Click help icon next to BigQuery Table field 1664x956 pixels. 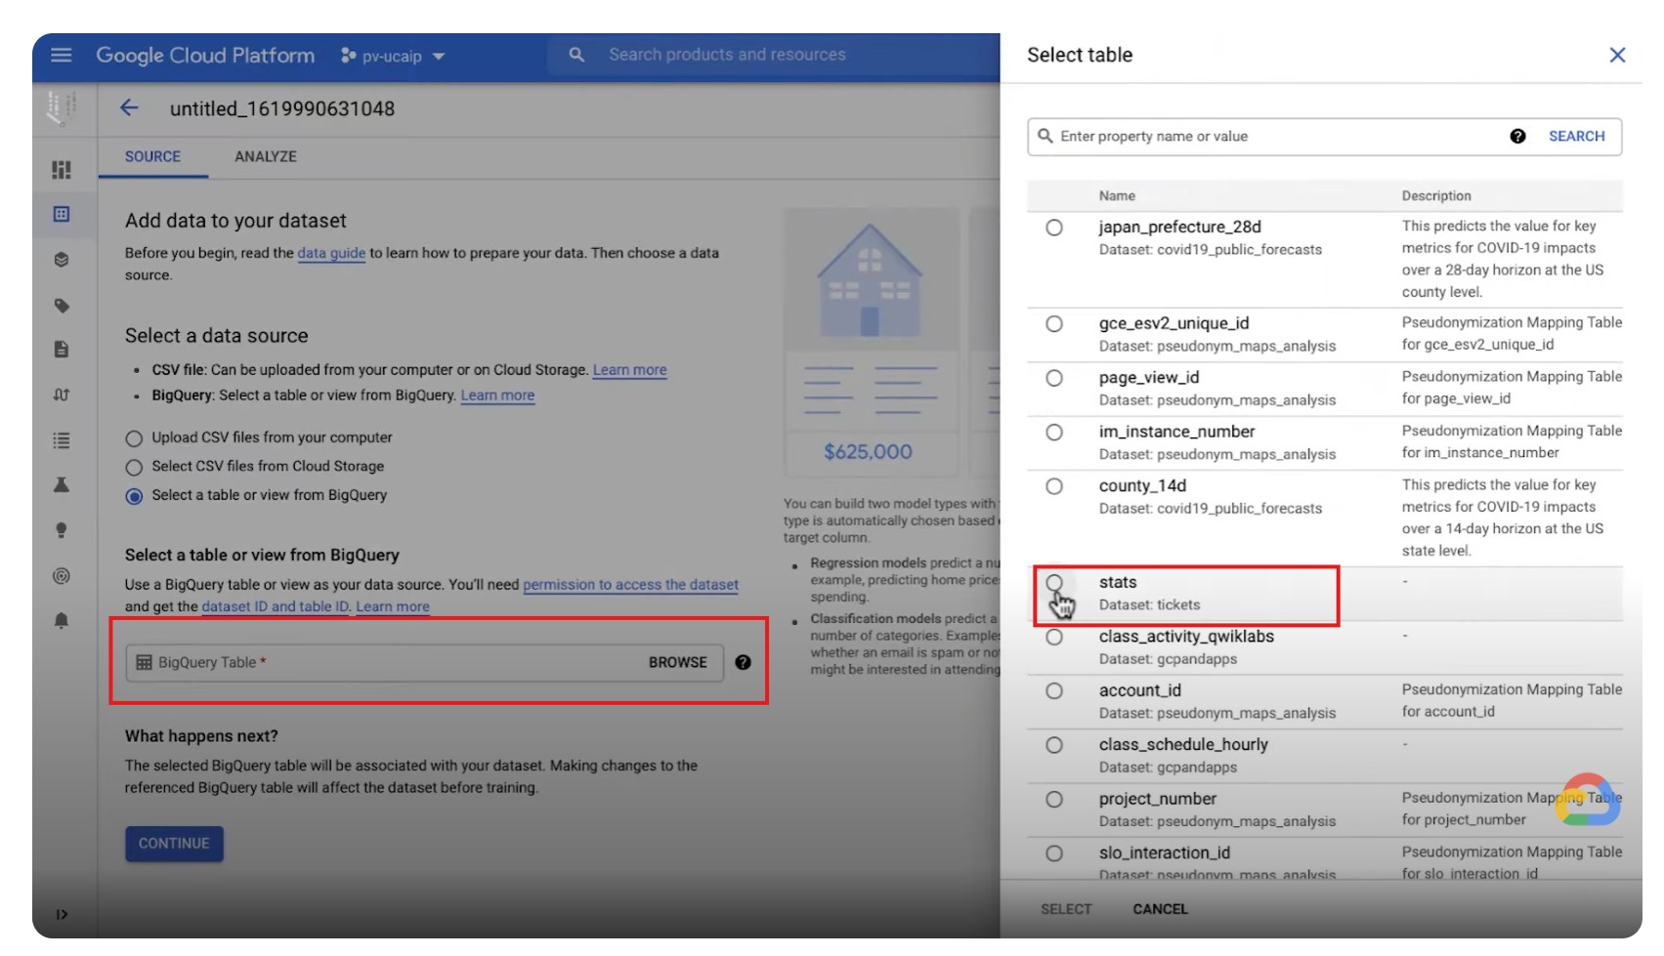click(743, 662)
